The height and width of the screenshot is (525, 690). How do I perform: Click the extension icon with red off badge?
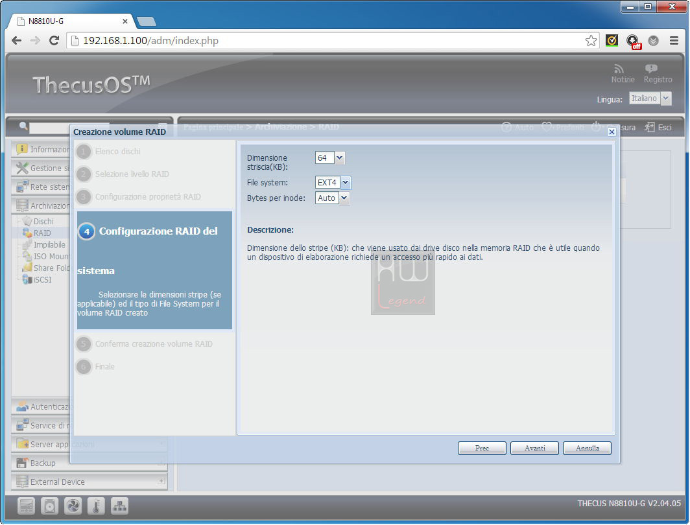click(634, 41)
